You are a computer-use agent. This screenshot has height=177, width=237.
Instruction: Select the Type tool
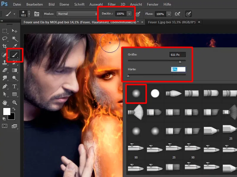15,86
